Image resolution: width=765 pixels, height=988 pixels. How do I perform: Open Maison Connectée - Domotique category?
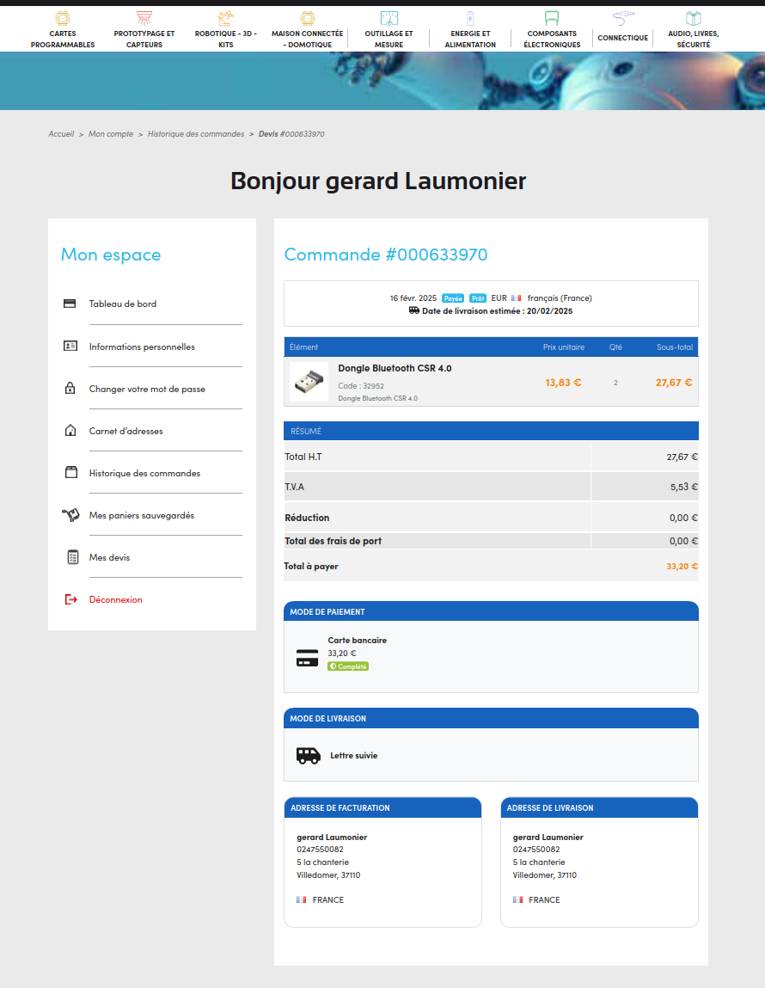click(x=307, y=30)
